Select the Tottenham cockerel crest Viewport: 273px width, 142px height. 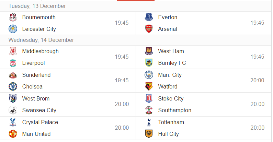coord(149,122)
